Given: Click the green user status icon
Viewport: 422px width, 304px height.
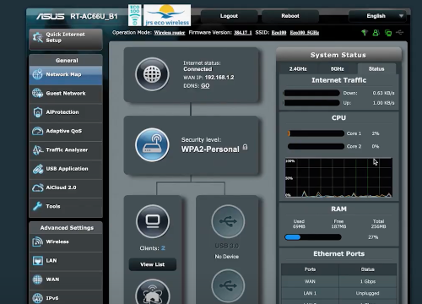Looking at the screenshot, I should tap(376, 33).
